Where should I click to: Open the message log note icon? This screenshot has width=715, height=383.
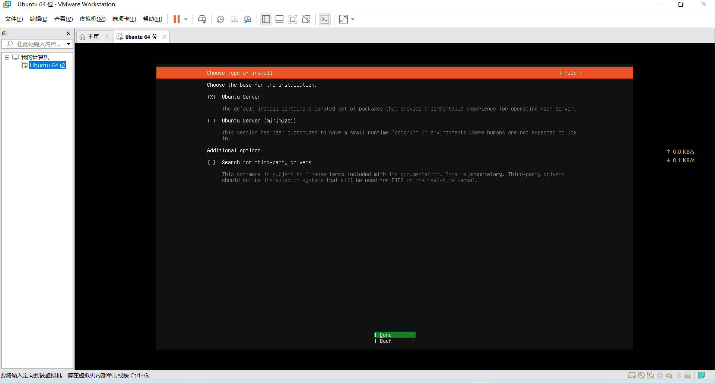(x=702, y=375)
